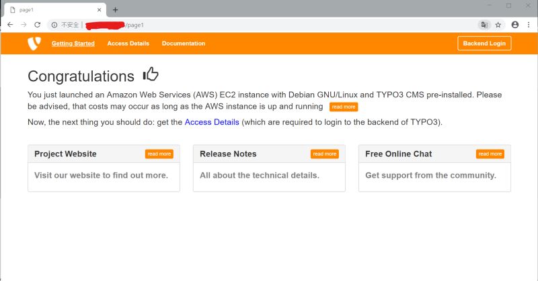This screenshot has height=281, width=538.
Task: Click read more after the AWS costs notice
Action: click(344, 107)
